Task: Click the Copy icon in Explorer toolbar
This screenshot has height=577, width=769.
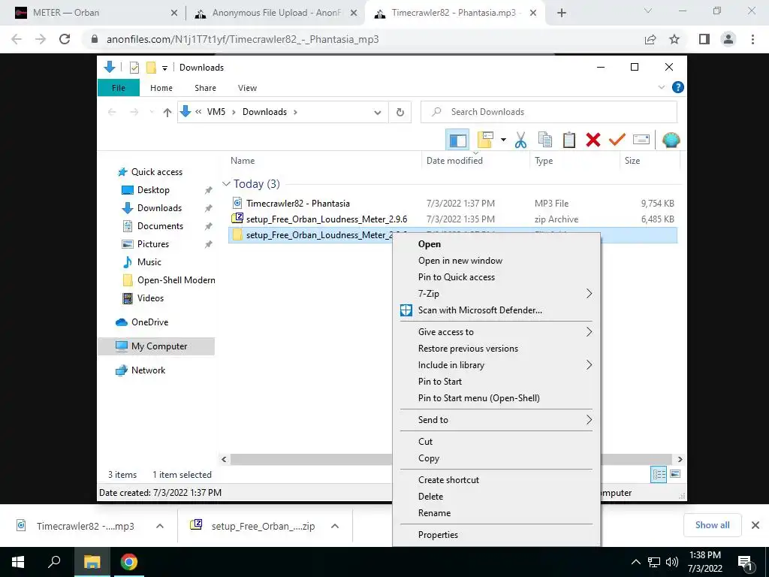Action: point(545,140)
